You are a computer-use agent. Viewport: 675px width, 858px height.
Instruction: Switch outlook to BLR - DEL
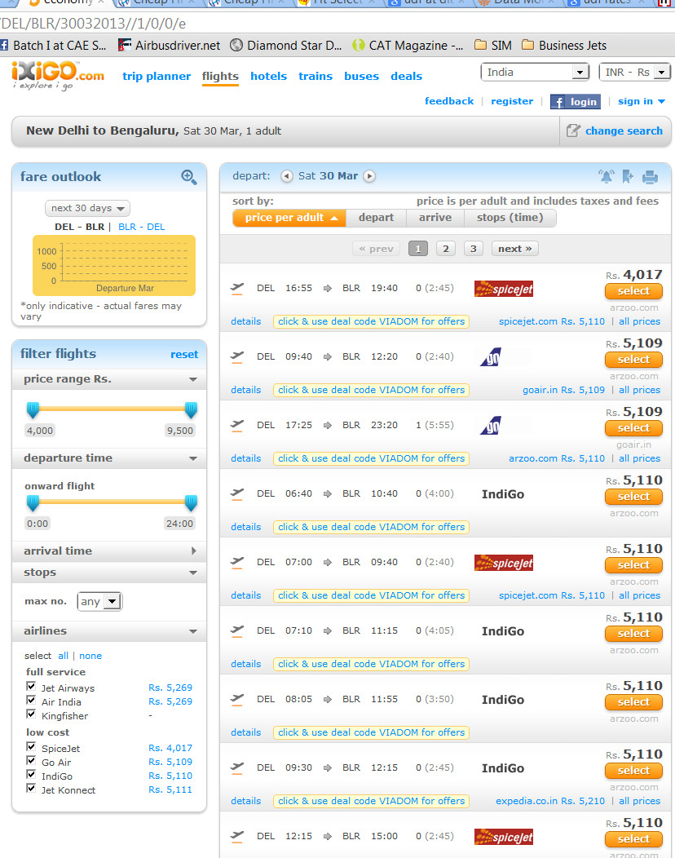point(142,227)
